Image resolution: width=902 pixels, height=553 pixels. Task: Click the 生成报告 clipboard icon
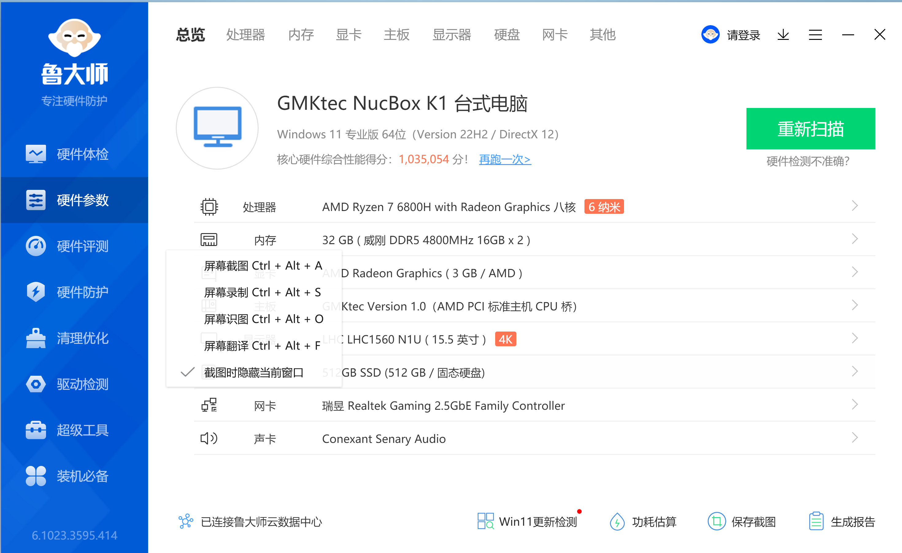pos(816,521)
